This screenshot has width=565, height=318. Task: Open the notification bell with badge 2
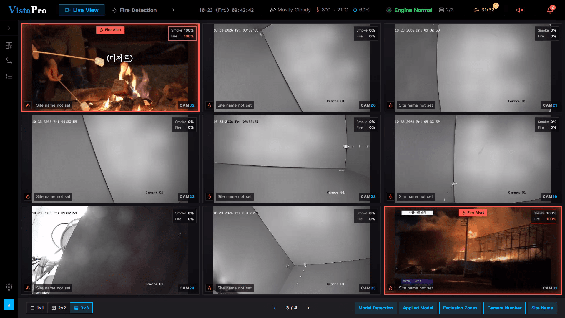(x=550, y=10)
